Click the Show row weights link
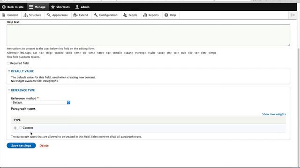Viewport: 300px width, 168px height. tap(274, 114)
